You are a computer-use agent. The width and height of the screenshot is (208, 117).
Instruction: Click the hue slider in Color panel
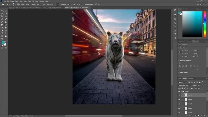[x=205, y=24]
